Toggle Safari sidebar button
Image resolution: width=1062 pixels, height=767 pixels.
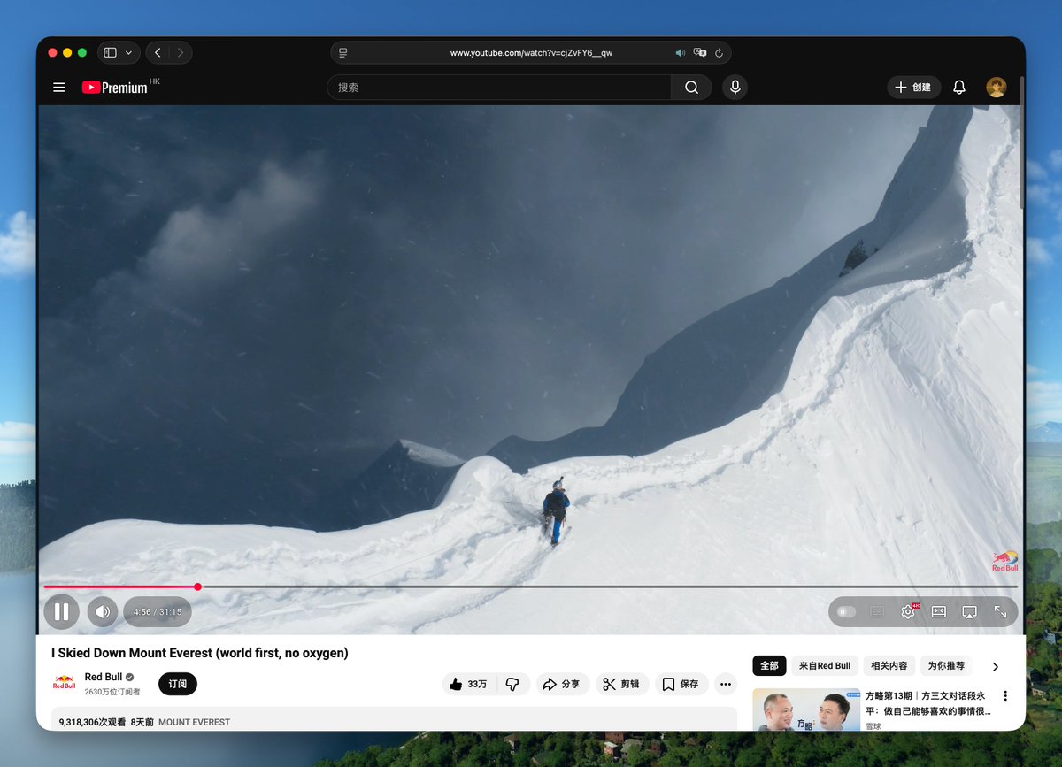[110, 53]
